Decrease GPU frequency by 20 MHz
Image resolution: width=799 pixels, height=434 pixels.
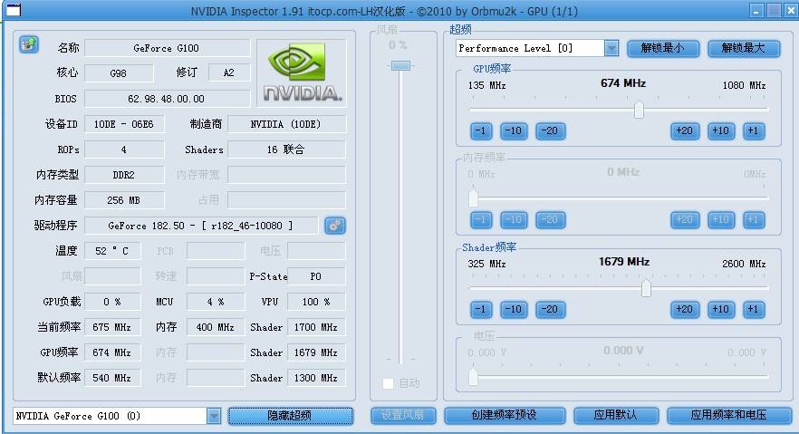click(x=550, y=130)
